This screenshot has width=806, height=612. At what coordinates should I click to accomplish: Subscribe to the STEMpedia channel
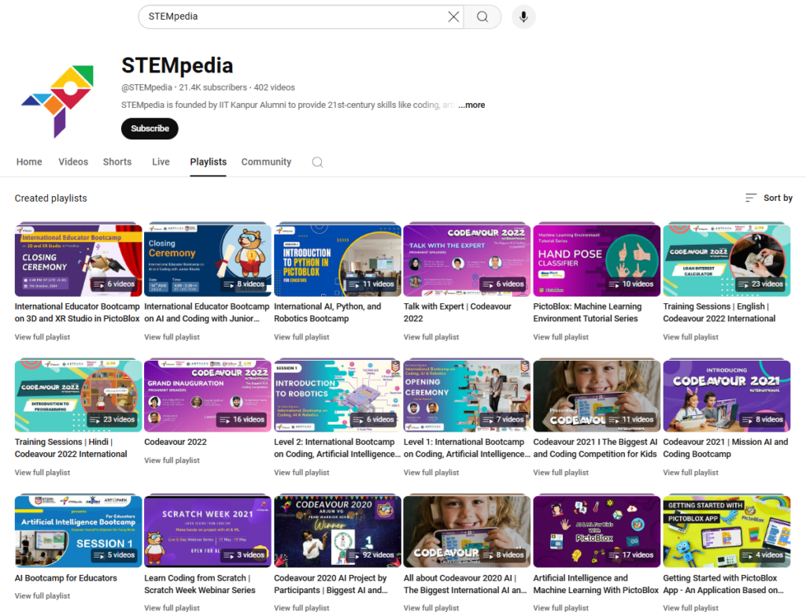point(150,128)
